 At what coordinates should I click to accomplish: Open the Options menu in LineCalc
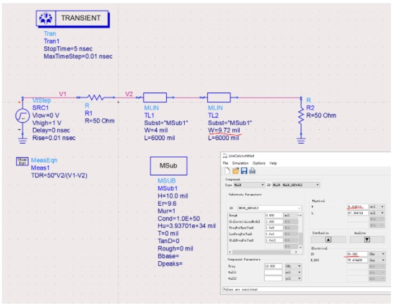tap(259, 163)
